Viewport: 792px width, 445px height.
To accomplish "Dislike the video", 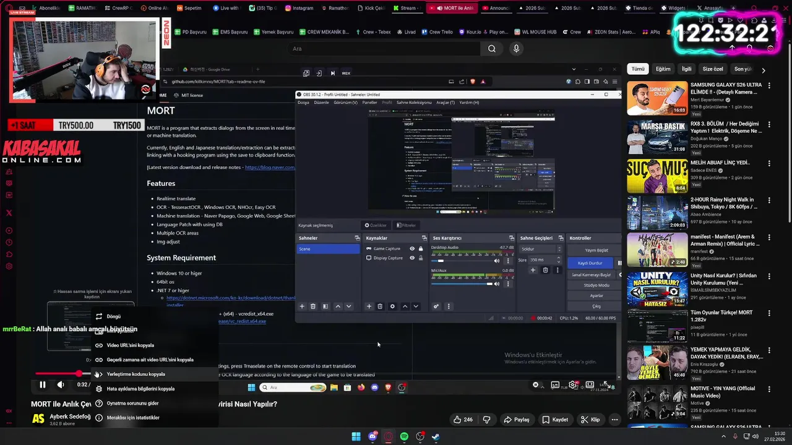I will [x=486, y=420].
